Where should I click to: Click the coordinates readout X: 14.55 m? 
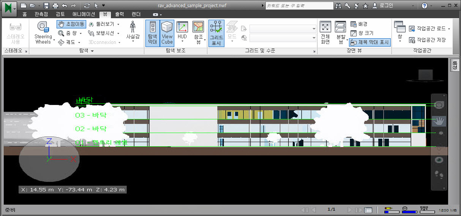[73, 189]
